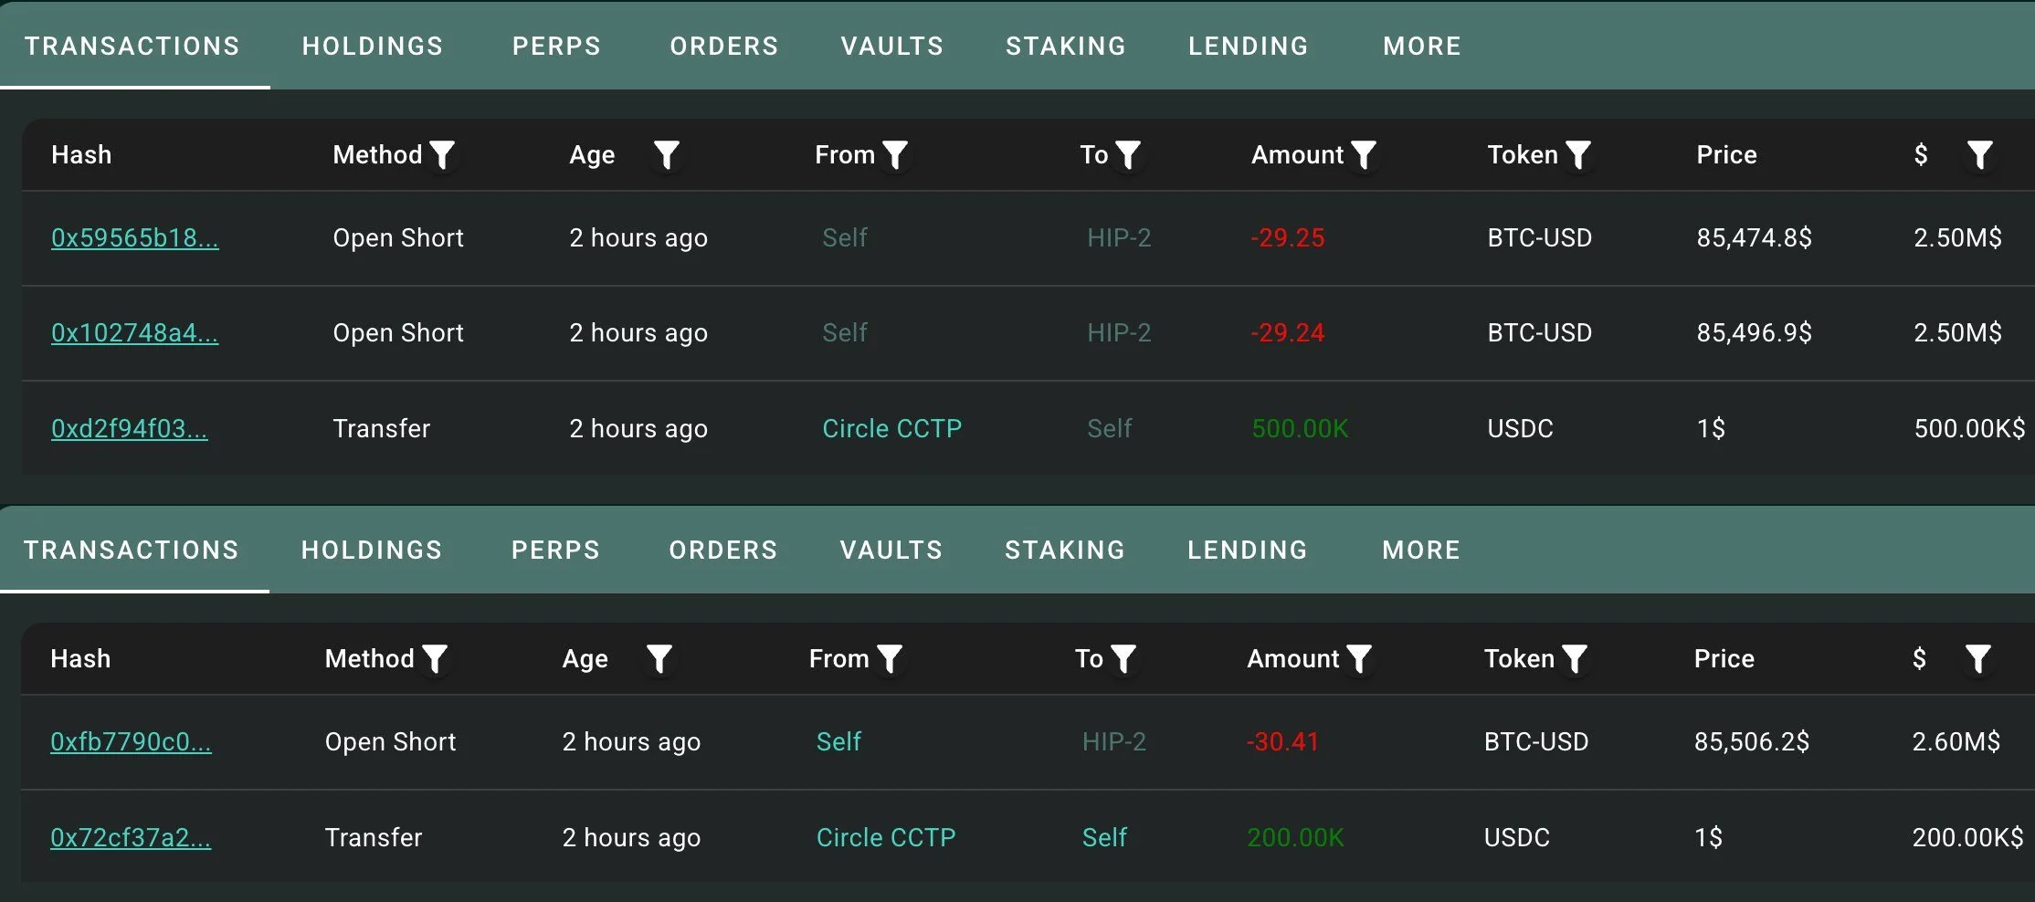Image resolution: width=2035 pixels, height=902 pixels.
Task: Click Circle CCTP in the 500.00K transfer row
Action: point(892,428)
